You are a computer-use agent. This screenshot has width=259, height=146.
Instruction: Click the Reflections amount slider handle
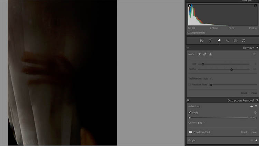[190, 118]
